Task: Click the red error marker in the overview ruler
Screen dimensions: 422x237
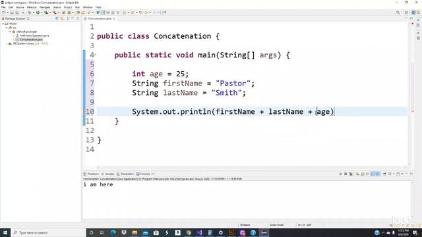Action: click(x=412, y=111)
